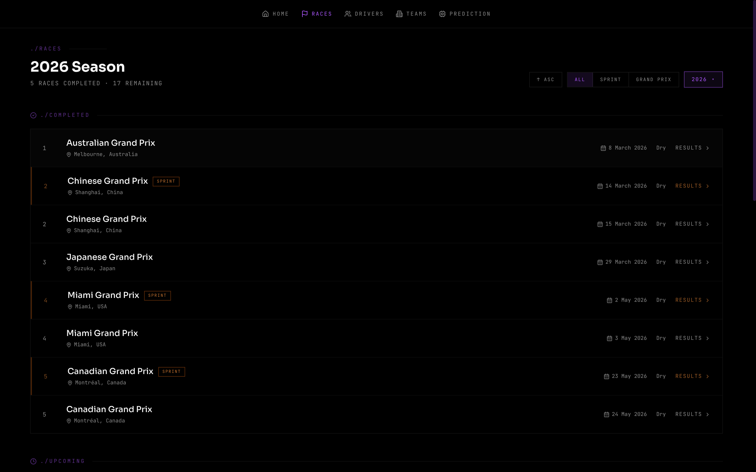Click the Japanese Grand Prix title
This screenshot has height=472, width=756.
[110, 257]
